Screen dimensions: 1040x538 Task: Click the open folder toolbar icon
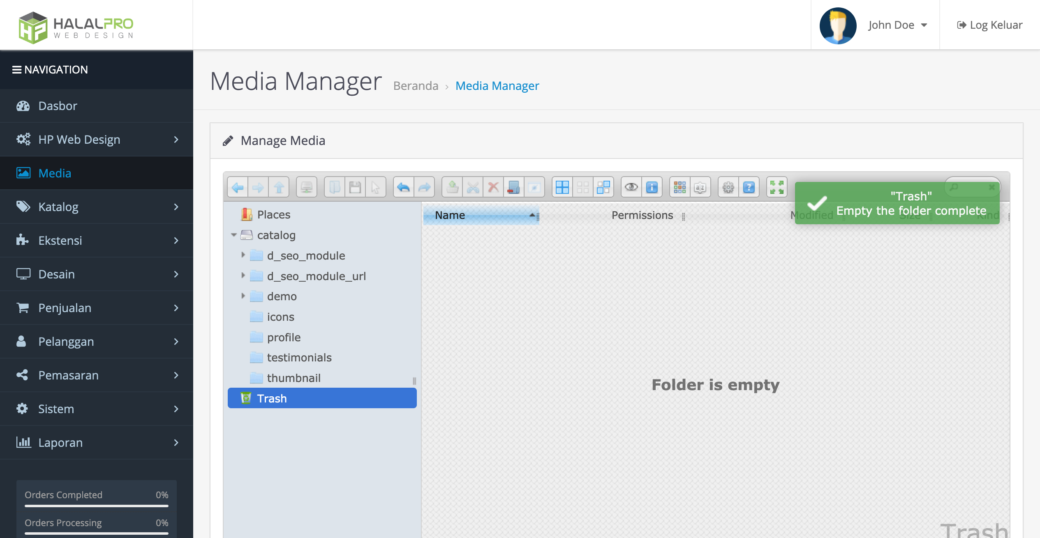[335, 187]
